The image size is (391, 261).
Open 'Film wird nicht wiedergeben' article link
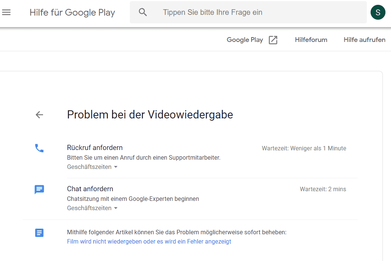click(x=149, y=242)
